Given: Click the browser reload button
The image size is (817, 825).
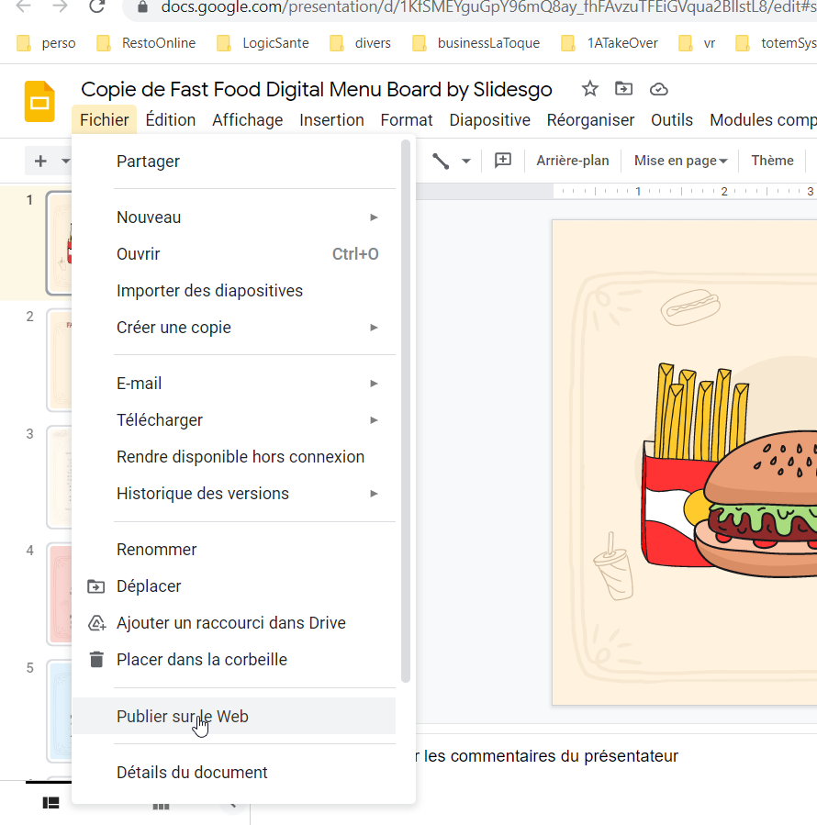Looking at the screenshot, I should click(x=97, y=6).
